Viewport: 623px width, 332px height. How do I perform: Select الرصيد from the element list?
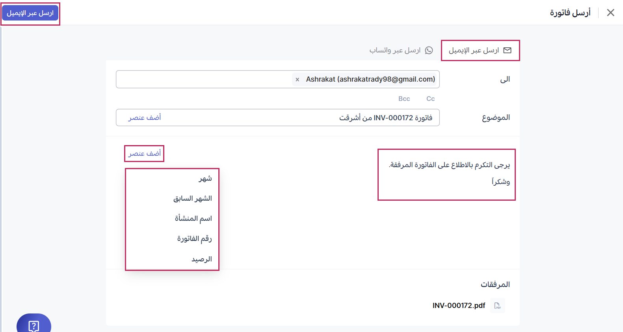pos(201,259)
